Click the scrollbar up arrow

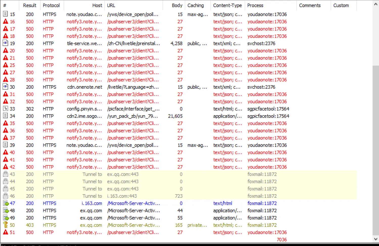coord(376,4)
